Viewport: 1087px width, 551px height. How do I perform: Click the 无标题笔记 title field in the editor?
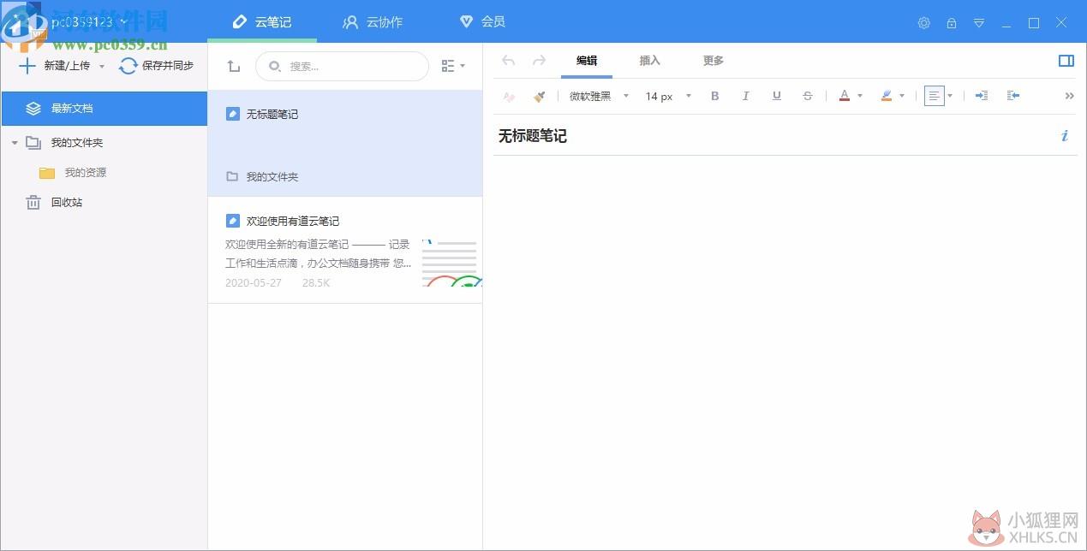533,136
